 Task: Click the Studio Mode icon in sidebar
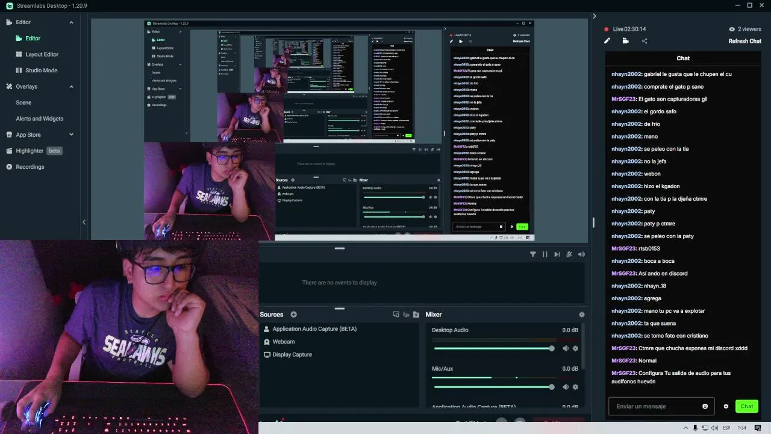point(19,71)
